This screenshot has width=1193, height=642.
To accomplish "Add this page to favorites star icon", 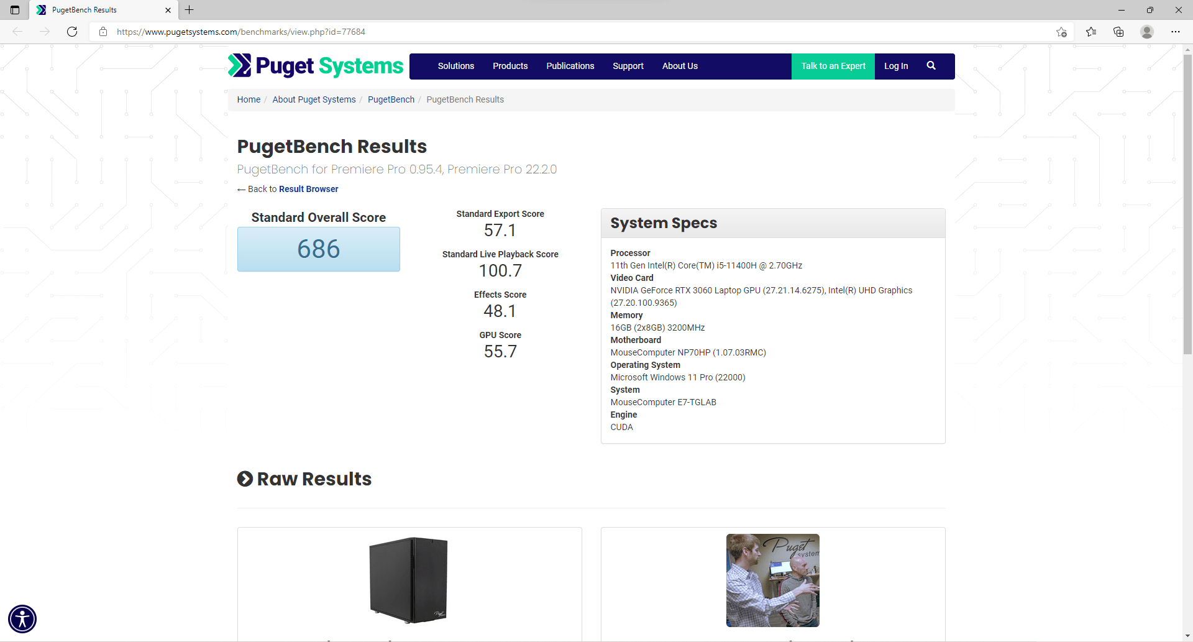I will [1061, 32].
